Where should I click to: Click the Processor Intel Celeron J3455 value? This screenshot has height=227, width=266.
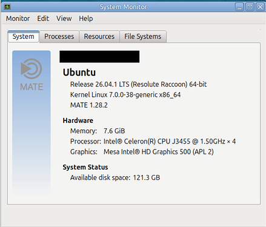170,142
